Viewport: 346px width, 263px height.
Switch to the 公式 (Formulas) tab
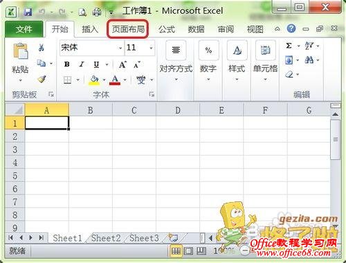pos(167,29)
